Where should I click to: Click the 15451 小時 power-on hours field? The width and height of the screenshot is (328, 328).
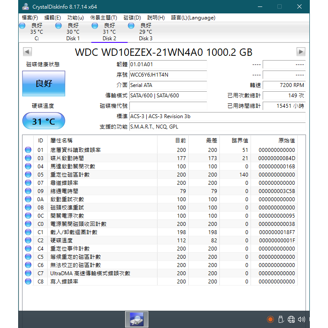pyautogui.click(x=284, y=106)
